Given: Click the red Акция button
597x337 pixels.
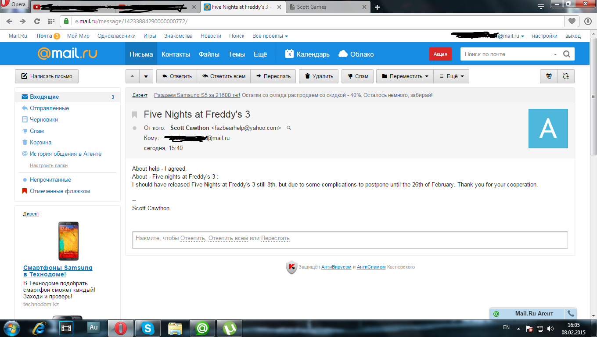Looking at the screenshot, I should [440, 54].
